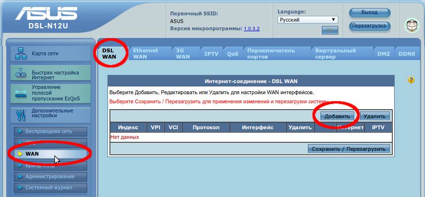Click the Протокол column header

(x=206, y=127)
